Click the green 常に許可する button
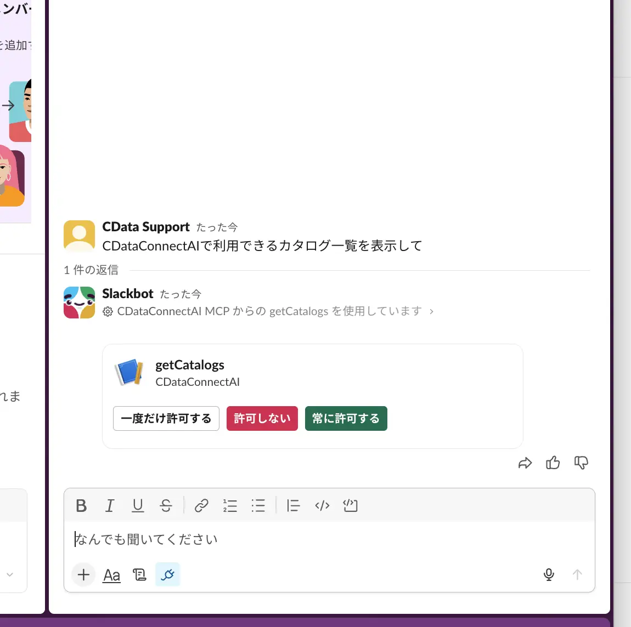This screenshot has height=627, width=631. coord(346,418)
